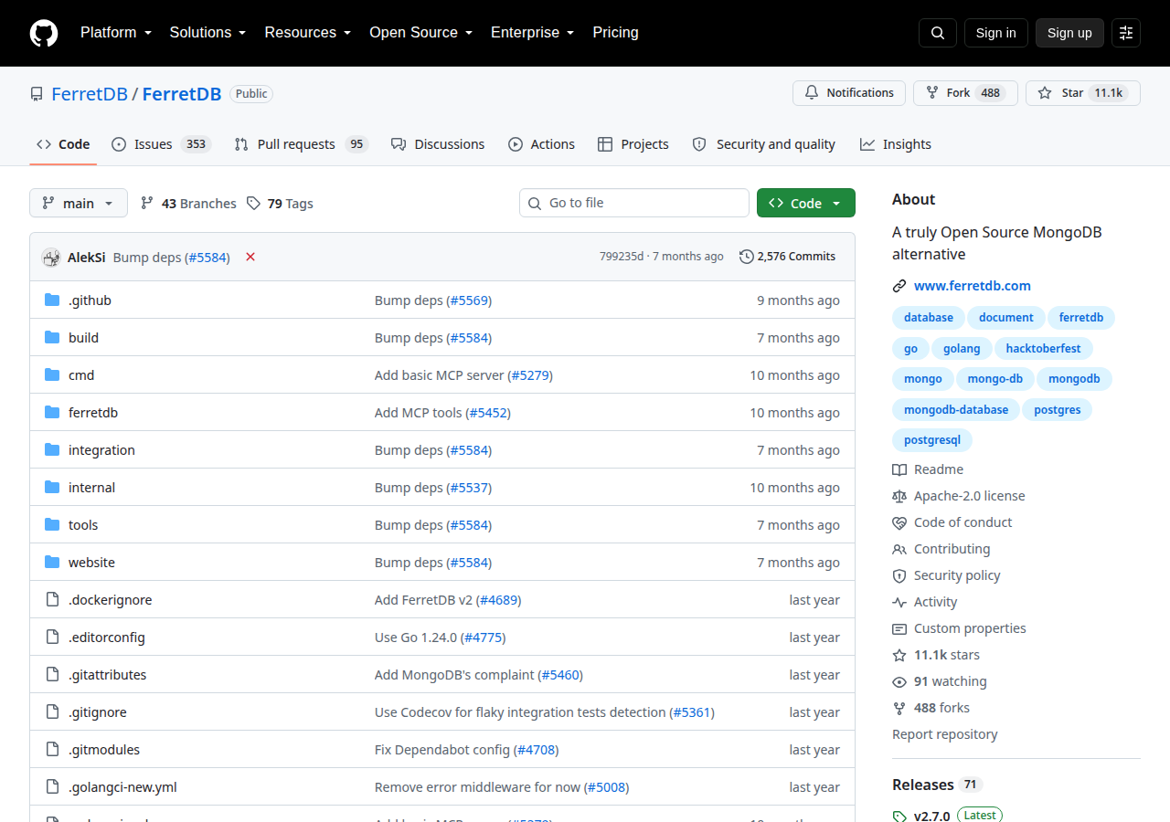Open the appearance settings sliders icon
The width and height of the screenshot is (1170, 822).
point(1126,33)
